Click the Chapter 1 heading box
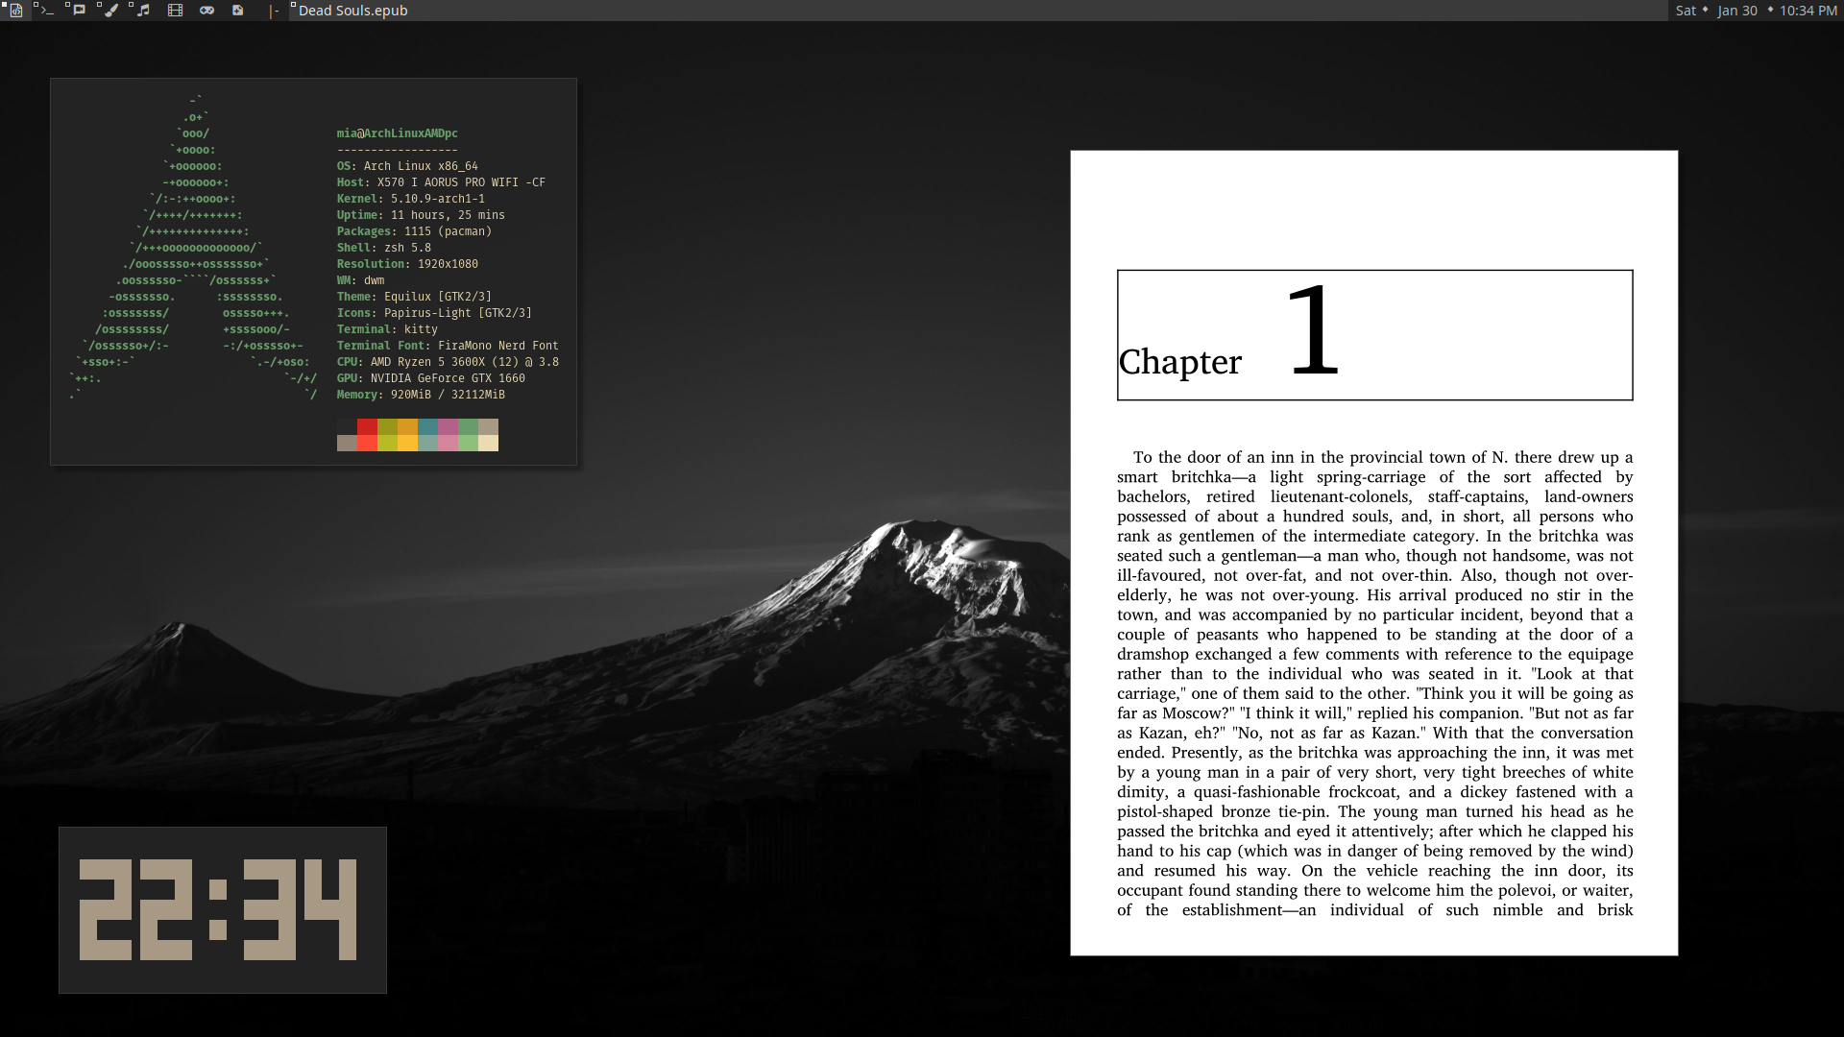 pos(1374,335)
